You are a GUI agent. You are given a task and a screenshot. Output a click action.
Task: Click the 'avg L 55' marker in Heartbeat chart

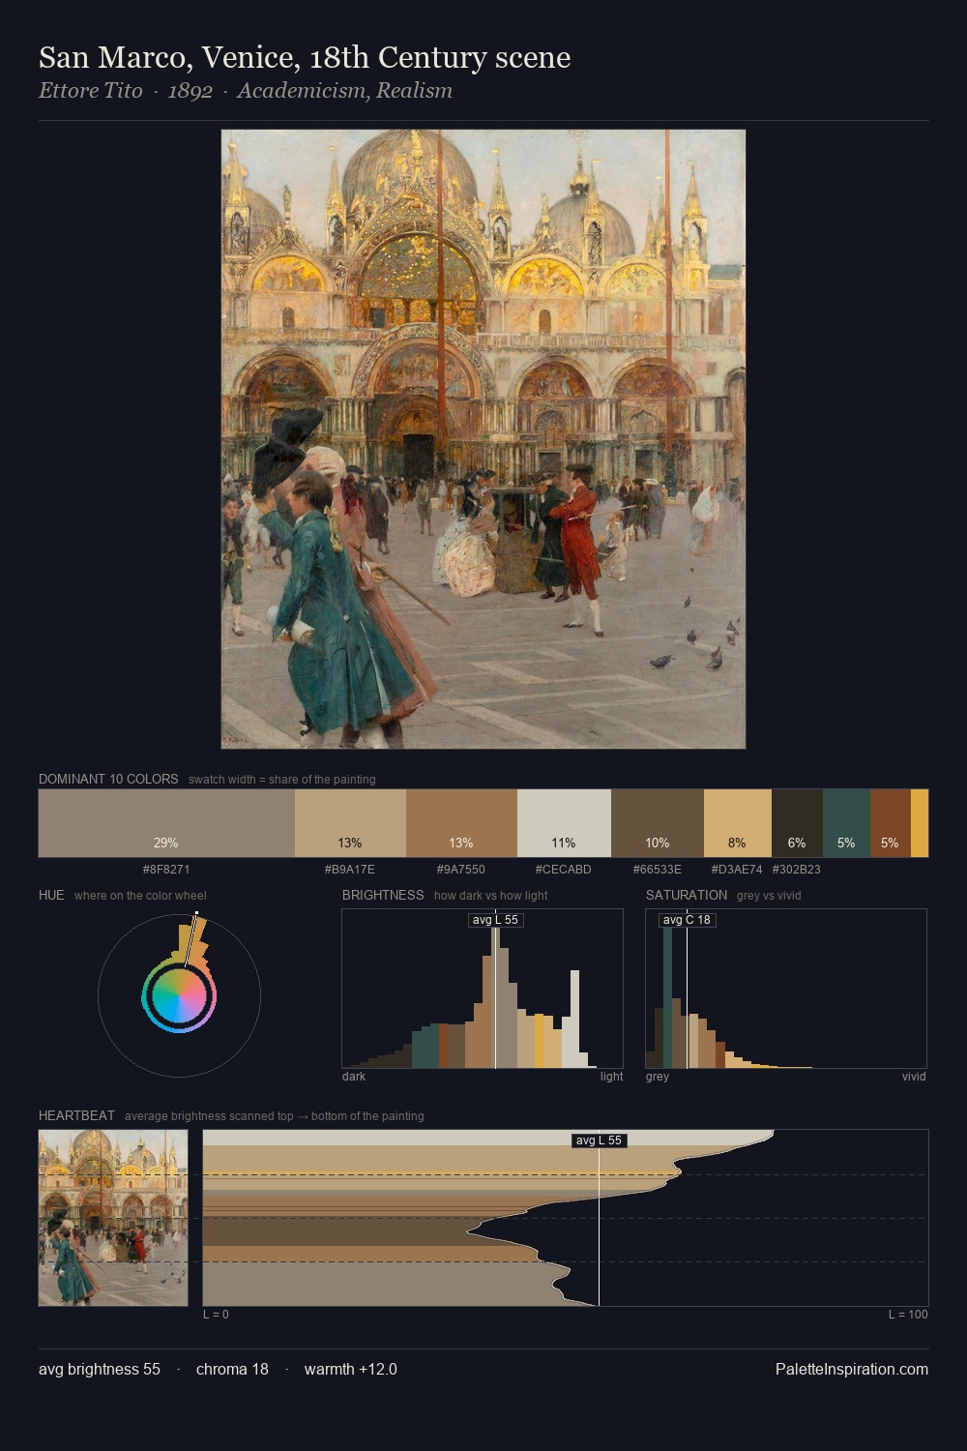tap(599, 1140)
